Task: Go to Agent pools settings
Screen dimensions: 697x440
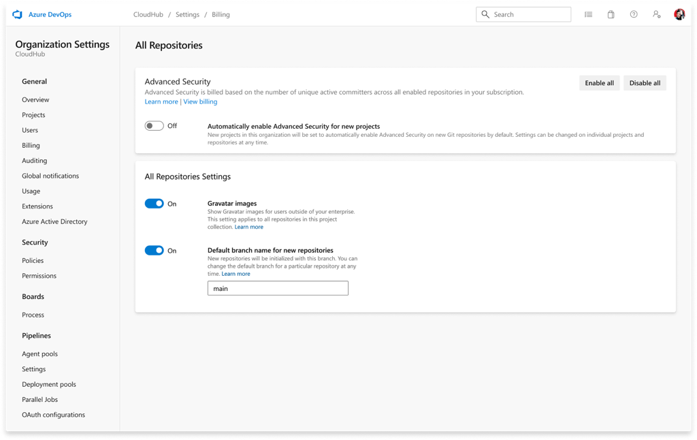Action: pyautogui.click(x=40, y=353)
